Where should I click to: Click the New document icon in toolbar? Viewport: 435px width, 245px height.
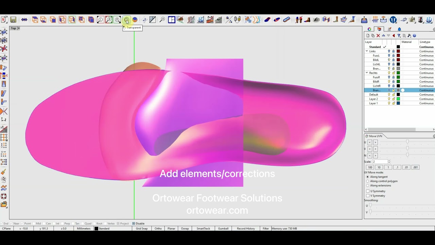click(4, 20)
